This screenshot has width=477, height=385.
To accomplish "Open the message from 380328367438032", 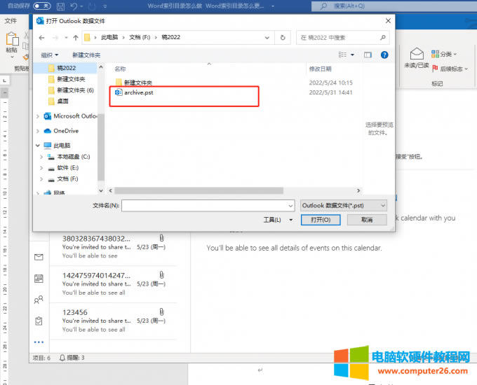I will tap(114, 247).
